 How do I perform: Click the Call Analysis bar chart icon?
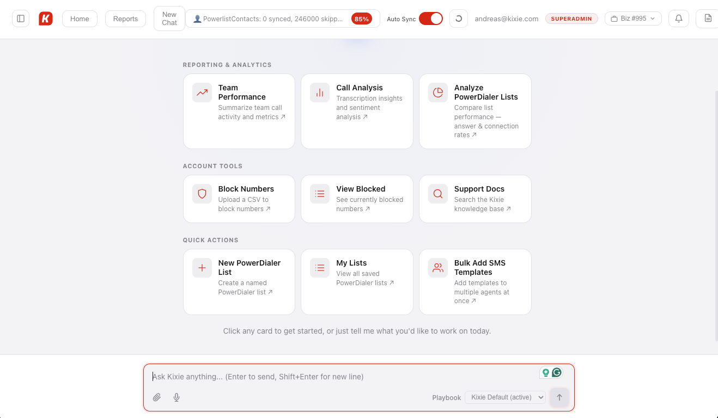(320, 93)
